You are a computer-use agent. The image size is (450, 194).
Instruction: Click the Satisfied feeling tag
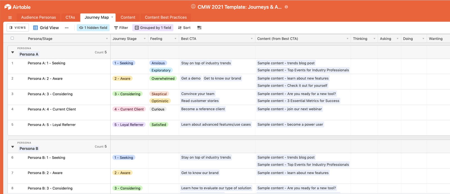[159, 125]
